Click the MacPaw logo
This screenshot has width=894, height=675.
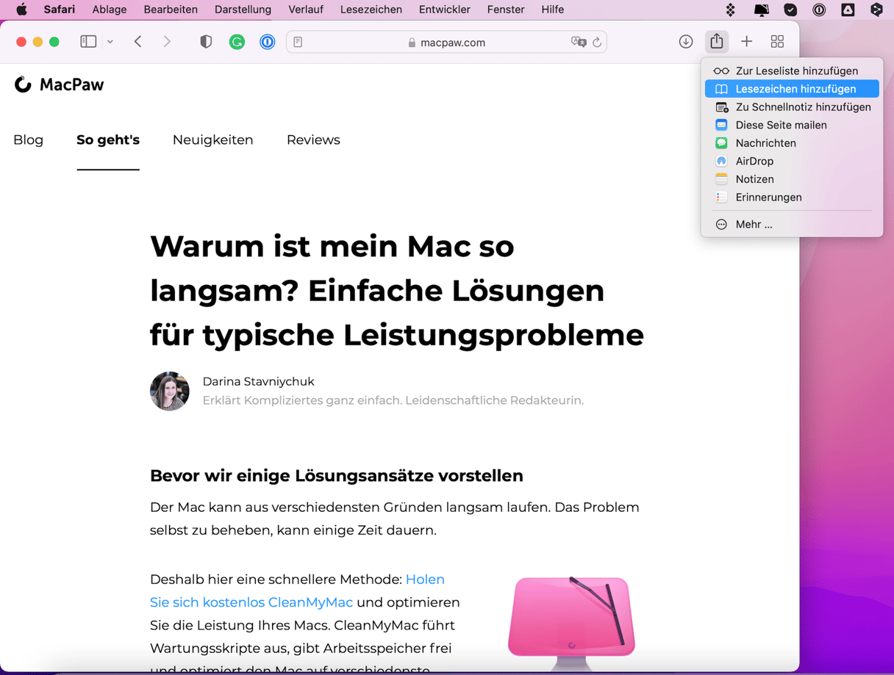[x=59, y=84]
